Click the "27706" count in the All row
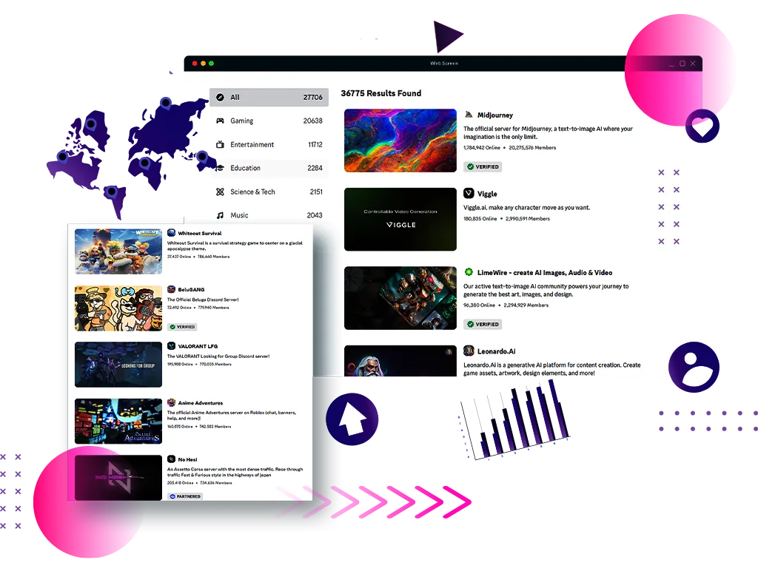 [313, 97]
